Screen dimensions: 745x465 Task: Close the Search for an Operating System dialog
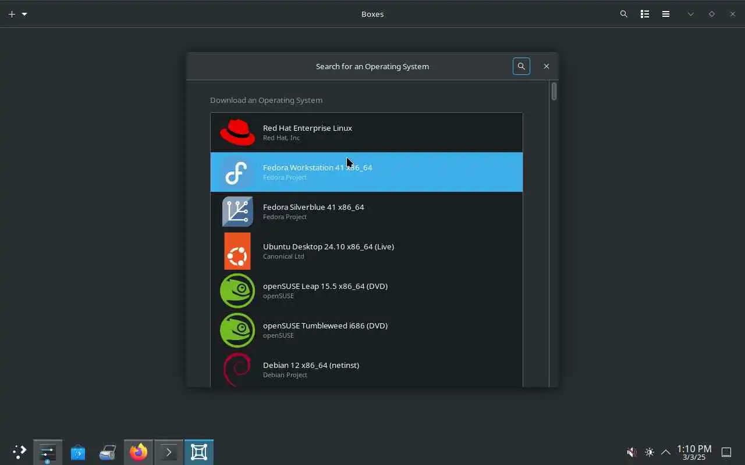pyautogui.click(x=547, y=66)
